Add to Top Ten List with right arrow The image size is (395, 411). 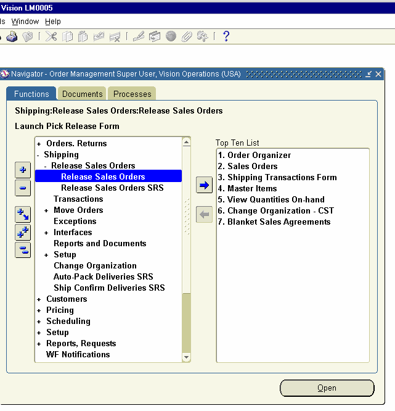pyautogui.click(x=204, y=185)
